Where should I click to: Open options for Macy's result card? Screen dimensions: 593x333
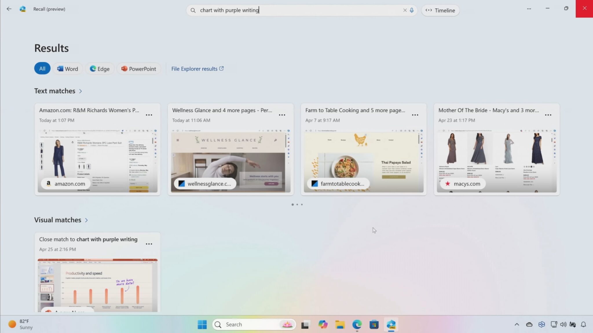pyautogui.click(x=548, y=115)
